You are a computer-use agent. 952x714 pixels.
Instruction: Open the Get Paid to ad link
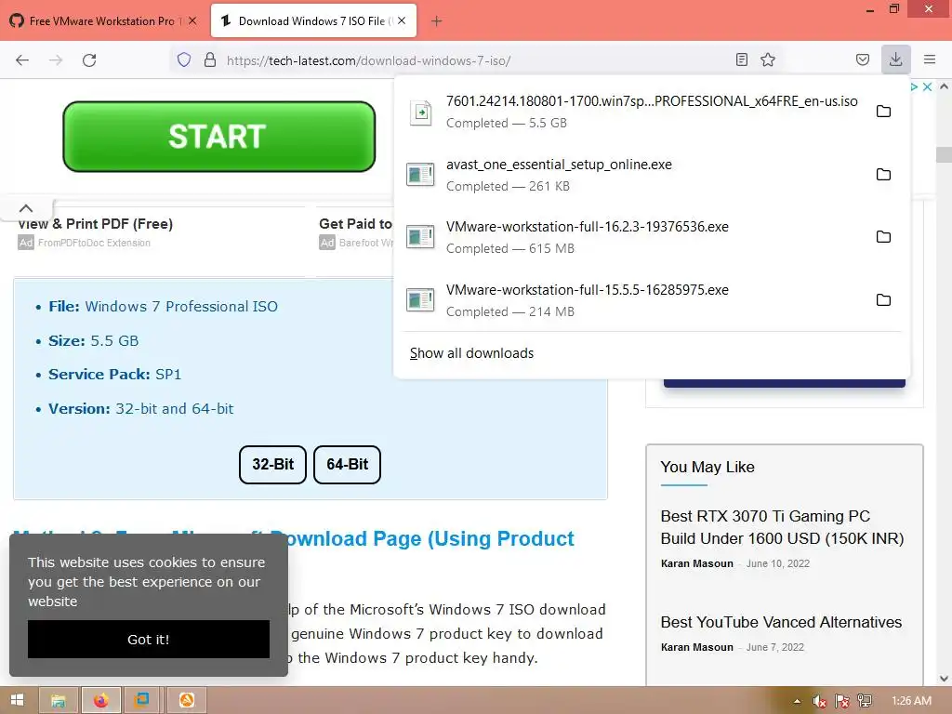click(x=356, y=223)
